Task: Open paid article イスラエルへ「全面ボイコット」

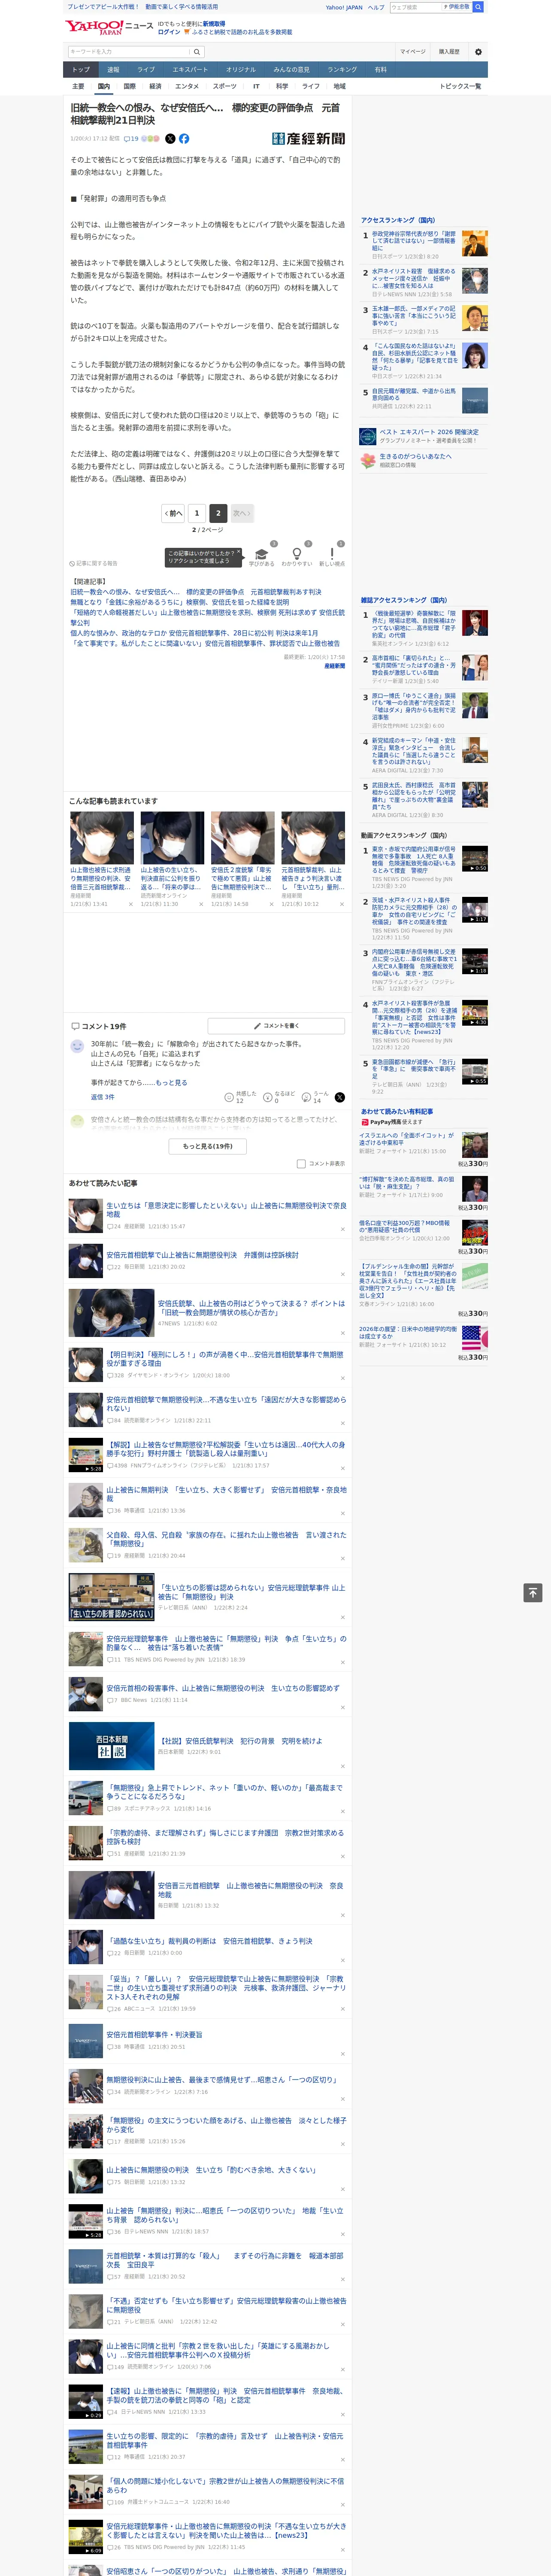Action: 406,1139
